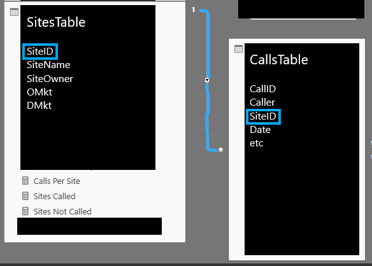372x266 pixels.
Task: Select the Sites Called measure icon
Action: point(25,196)
